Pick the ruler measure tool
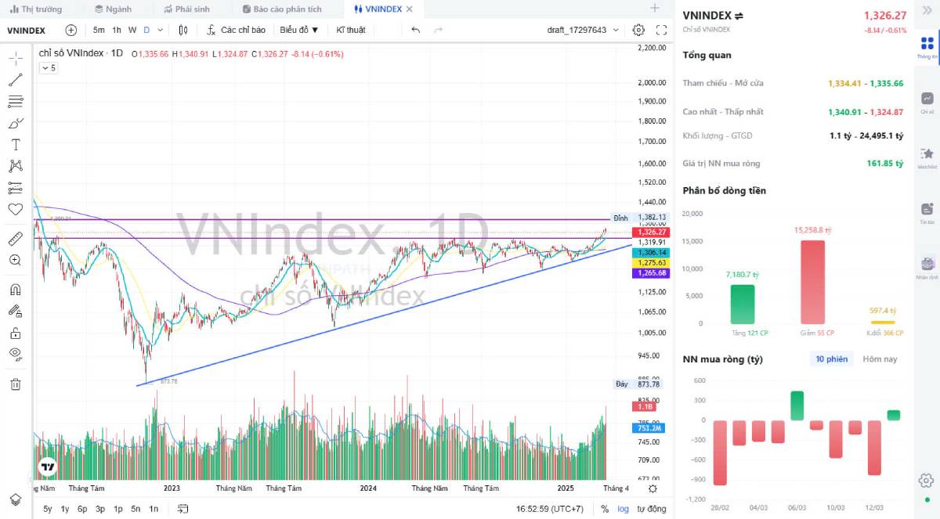Viewport: 940px width, 519px height. [x=15, y=239]
